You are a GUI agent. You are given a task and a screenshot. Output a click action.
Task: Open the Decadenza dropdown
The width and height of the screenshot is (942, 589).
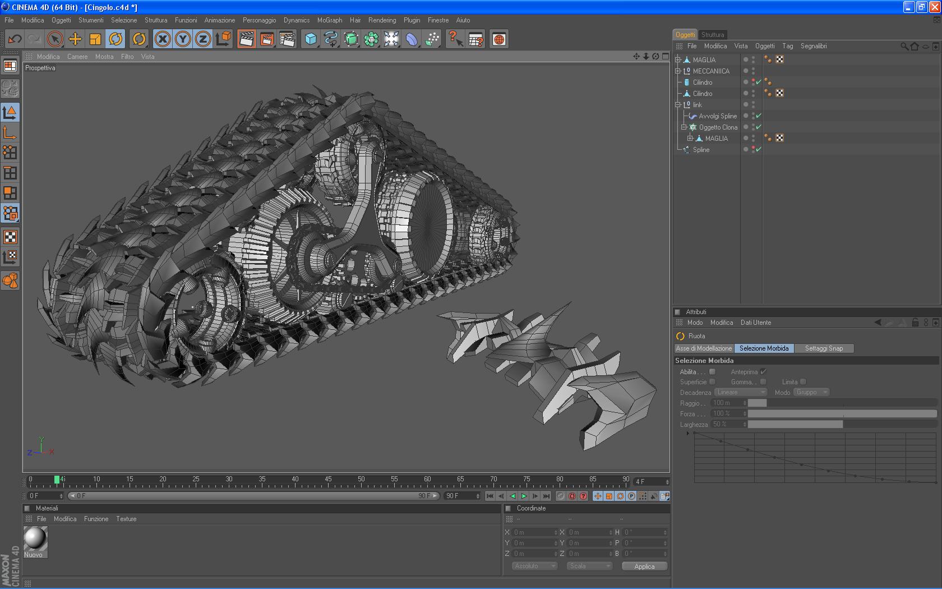click(740, 392)
